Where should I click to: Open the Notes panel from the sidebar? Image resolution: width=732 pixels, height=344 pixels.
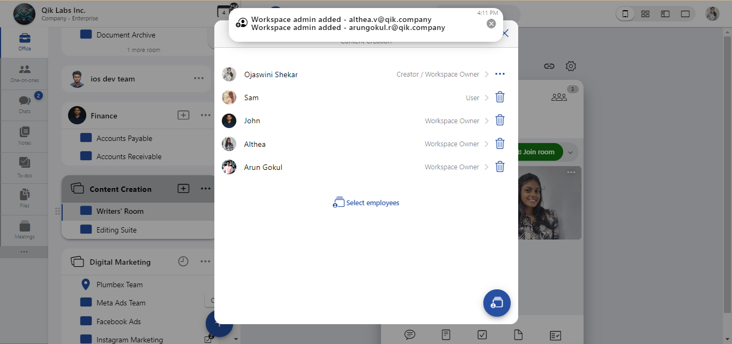click(24, 136)
